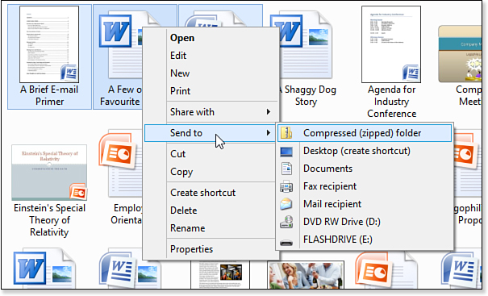Expand the Share with submenu arrow
This screenshot has height=296, width=488.
(269, 112)
